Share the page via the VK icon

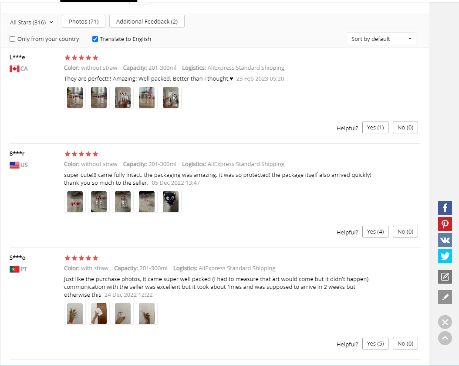point(445,240)
